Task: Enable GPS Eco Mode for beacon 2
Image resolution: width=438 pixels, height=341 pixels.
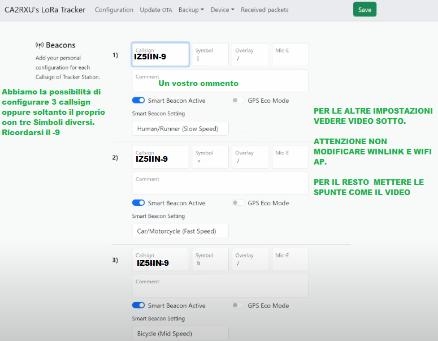Action: point(238,203)
